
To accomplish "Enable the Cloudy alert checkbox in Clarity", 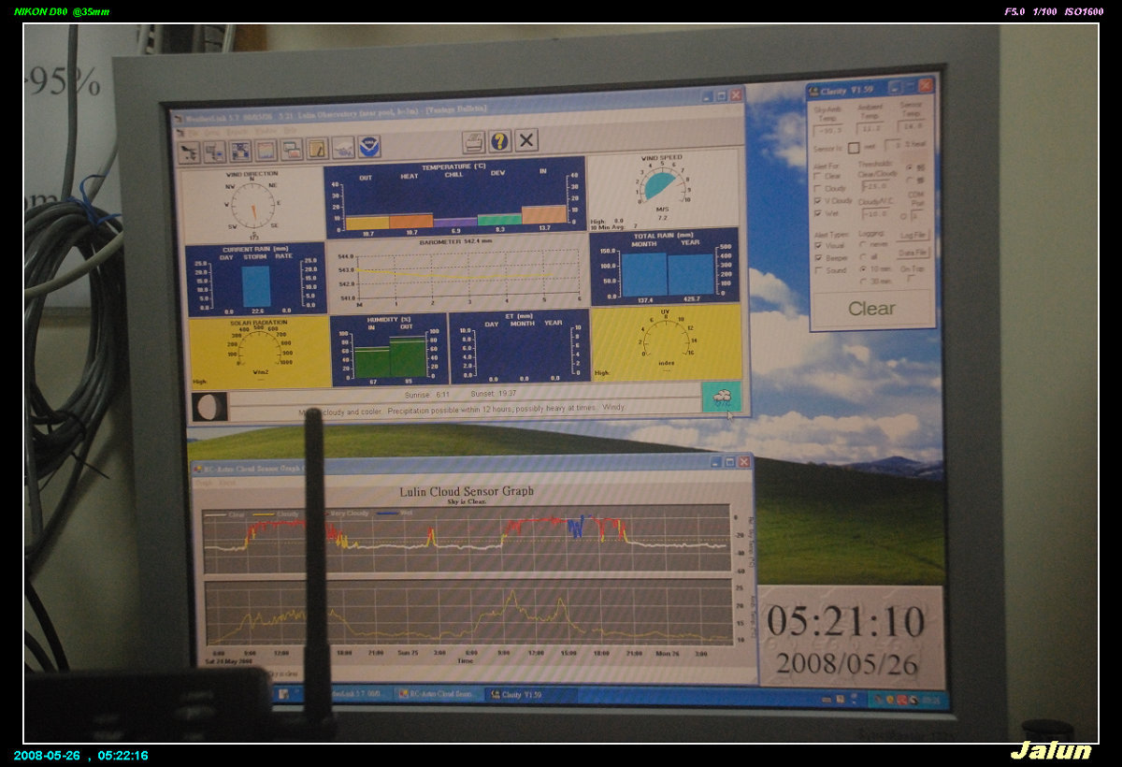I will 818,188.
